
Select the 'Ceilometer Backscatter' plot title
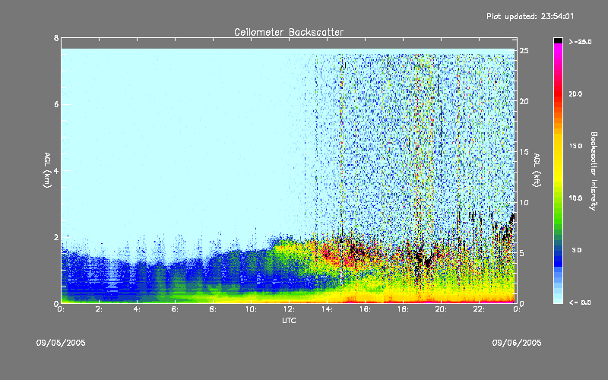click(289, 32)
